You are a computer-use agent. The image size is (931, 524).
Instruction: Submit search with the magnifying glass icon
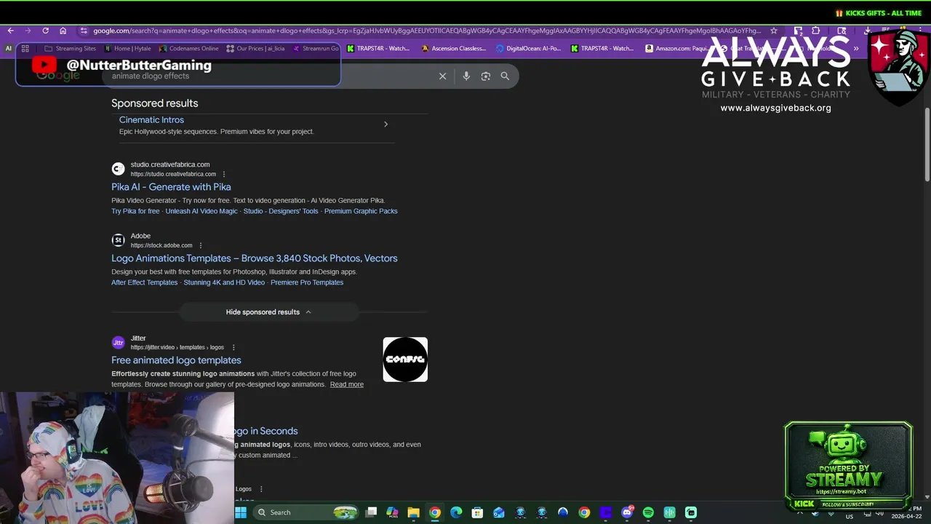[x=505, y=76]
